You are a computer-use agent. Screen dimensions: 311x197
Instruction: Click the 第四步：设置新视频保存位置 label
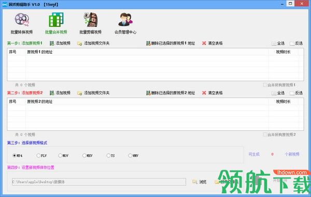pos(31,168)
